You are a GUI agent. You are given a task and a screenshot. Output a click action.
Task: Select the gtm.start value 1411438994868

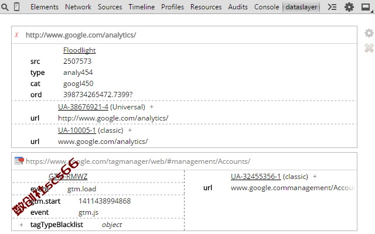pos(104,201)
